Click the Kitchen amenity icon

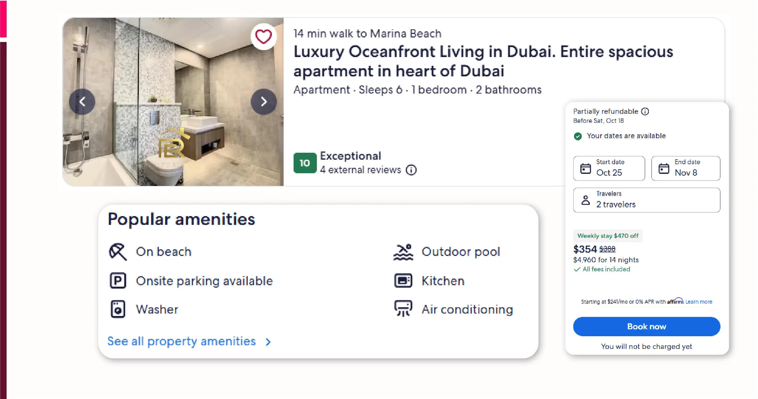[403, 281]
